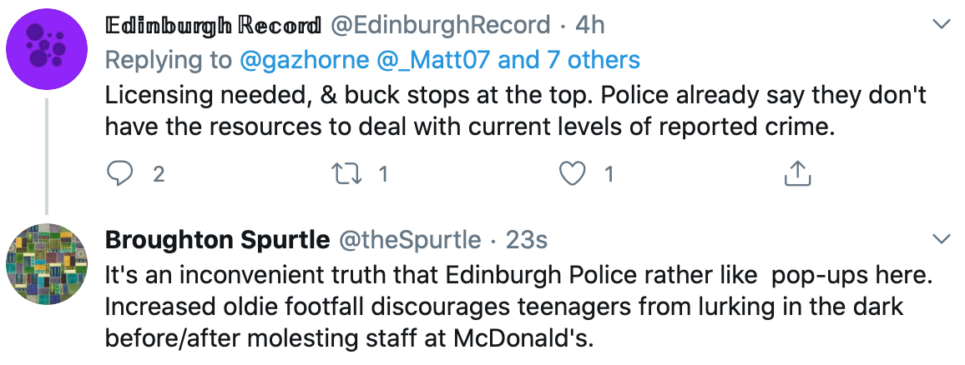Like the Edinburgh Record tweet
Screen dimensions: 965x365
[x=572, y=173]
